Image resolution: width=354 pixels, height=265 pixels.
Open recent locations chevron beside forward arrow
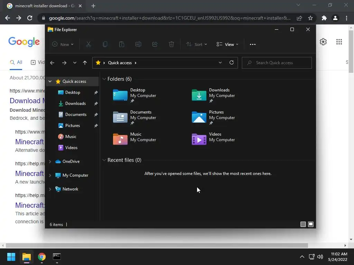(75, 63)
